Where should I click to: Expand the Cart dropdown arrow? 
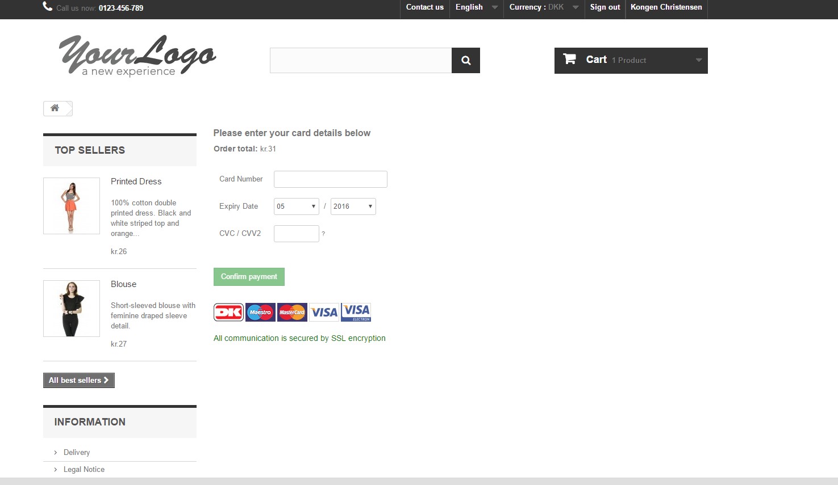699,60
